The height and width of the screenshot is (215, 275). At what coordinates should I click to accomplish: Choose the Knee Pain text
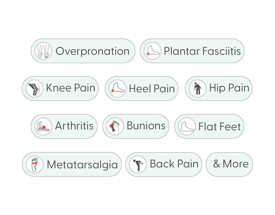click(x=71, y=88)
